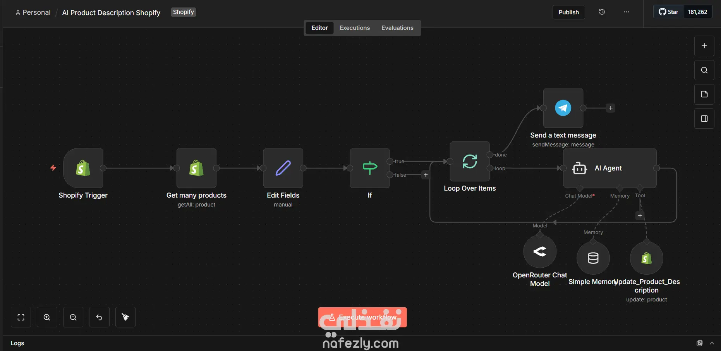721x351 pixels.
Task: Open the Simple Memory database node
Action: (x=593, y=258)
